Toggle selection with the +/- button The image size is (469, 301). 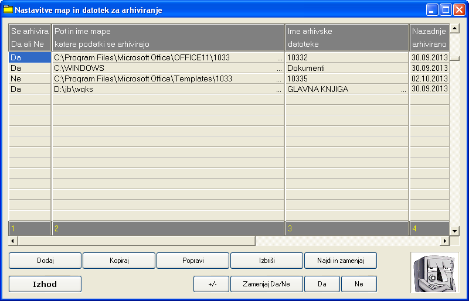(x=212, y=284)
